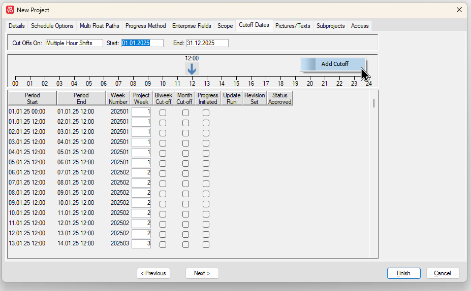The width and height of the screenshot is (471, 291).
Task: Cancel the New Project dialog
Action: click(x=443, y=273)
